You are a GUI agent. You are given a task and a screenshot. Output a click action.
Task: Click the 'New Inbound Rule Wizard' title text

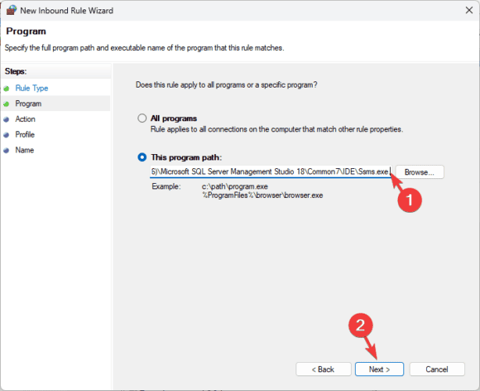click(x=66, y=10)
